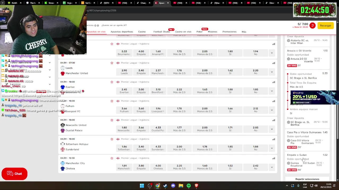Pick Empate 3.00 for Everton vs Brentford
Image resolution: width=339 pixels, height=190 pixels.
141,91
